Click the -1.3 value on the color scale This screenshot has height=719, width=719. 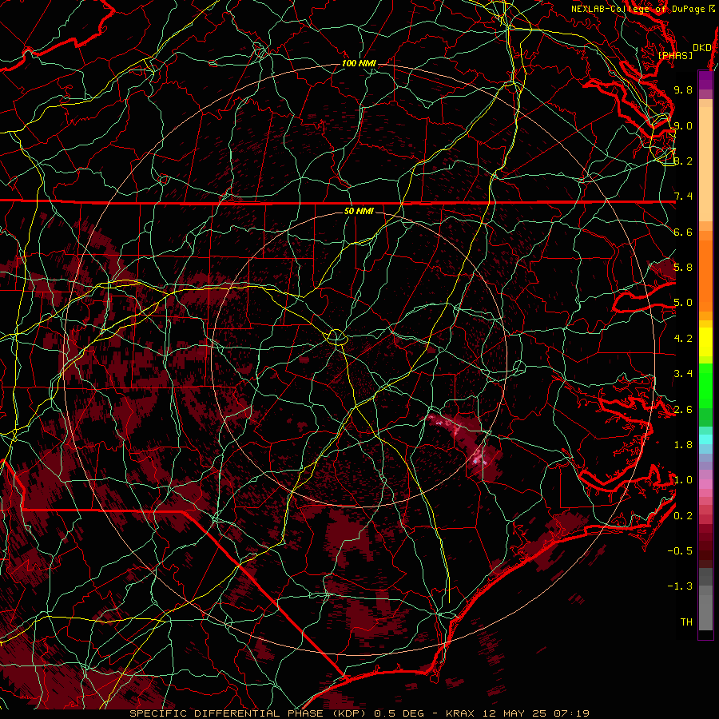point(680,586)
